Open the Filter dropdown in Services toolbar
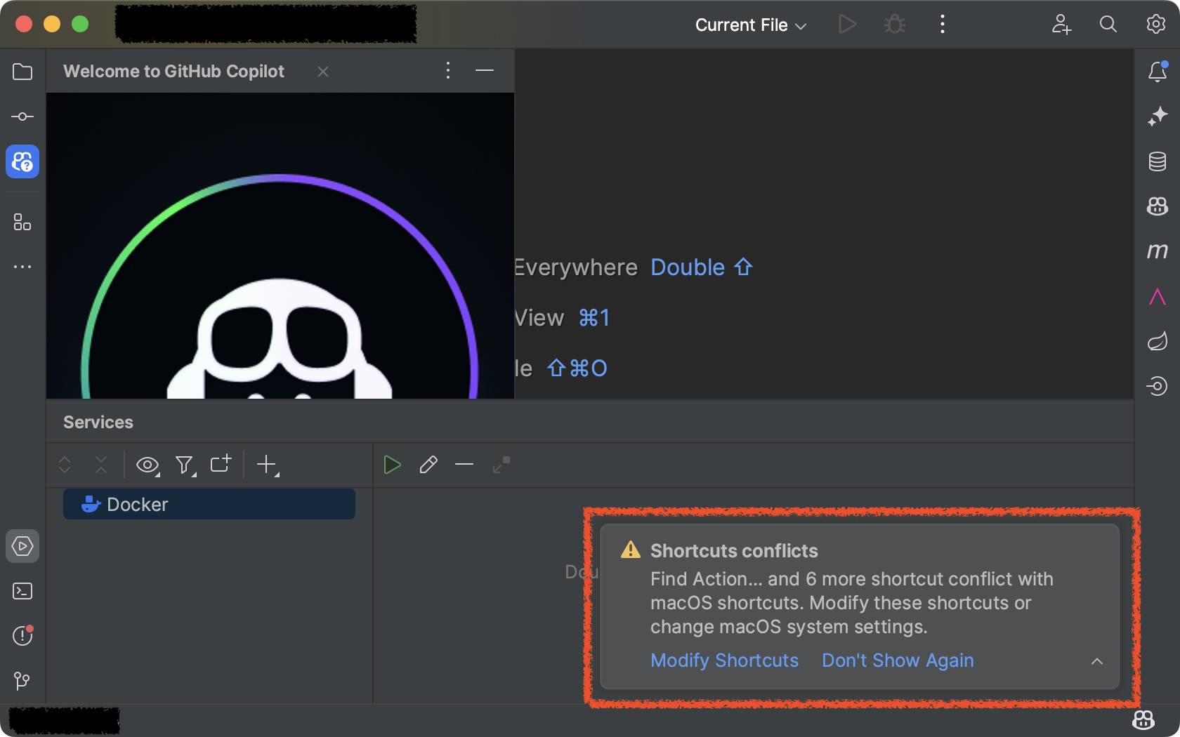Screen dimensions: 1180x737 (185, 465)
